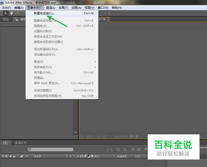The width and height of the screenshot is (207, 167).
Task: Switch to the 特效 panel tab
Action: (x=23, y=19)
